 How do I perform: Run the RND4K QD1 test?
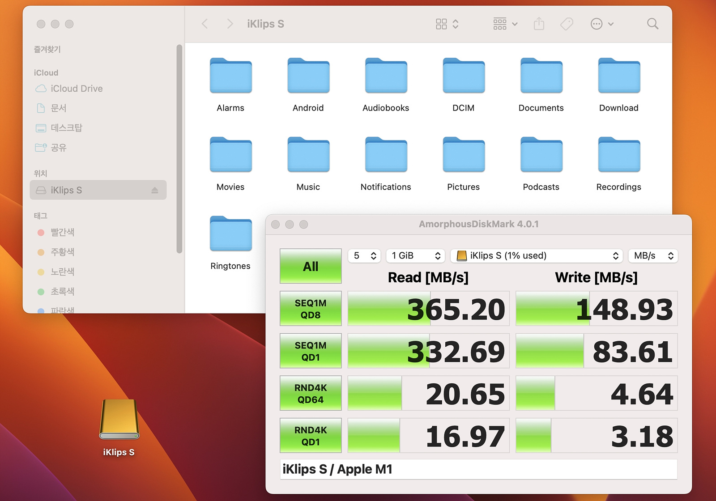point(311,436)
